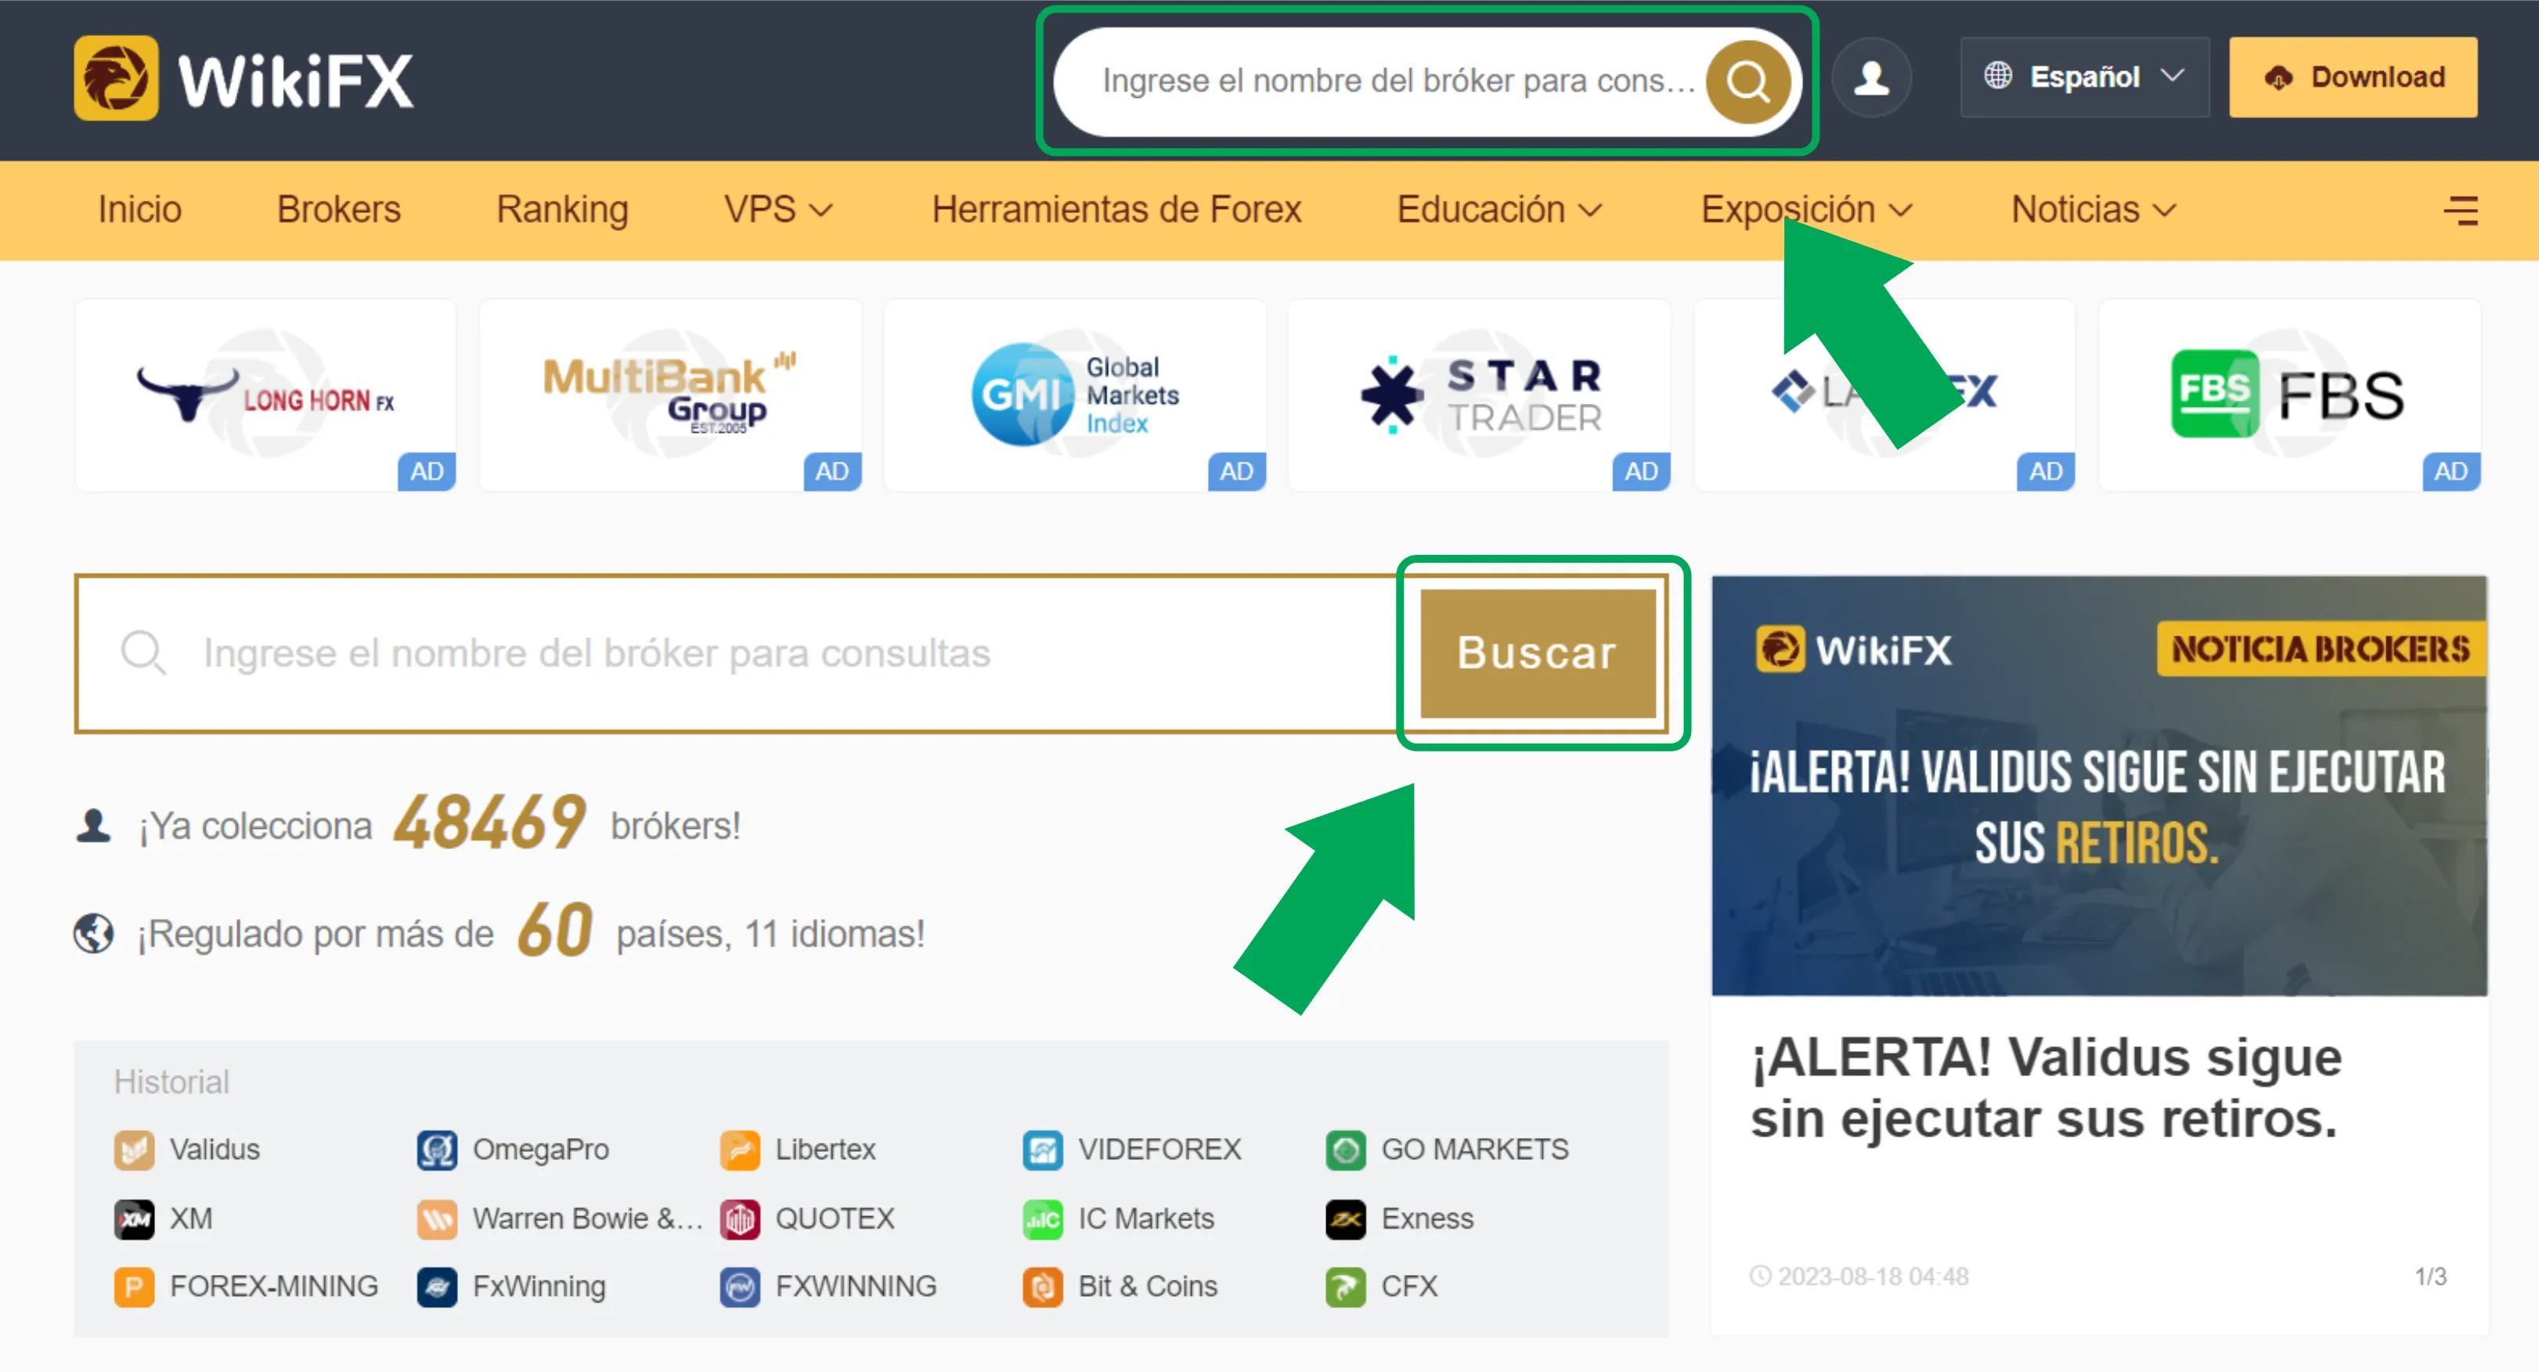Open QUOTEX from Historial list
Screen dimensions: 2539x1372
pos(807,1219)
